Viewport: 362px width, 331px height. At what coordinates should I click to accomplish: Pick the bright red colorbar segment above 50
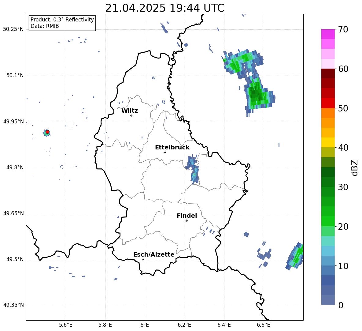[x=328, y=103]
